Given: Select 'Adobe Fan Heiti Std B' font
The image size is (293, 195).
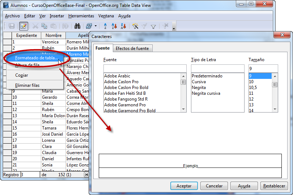Looking at the screenshot, I should tap(142, 93).
